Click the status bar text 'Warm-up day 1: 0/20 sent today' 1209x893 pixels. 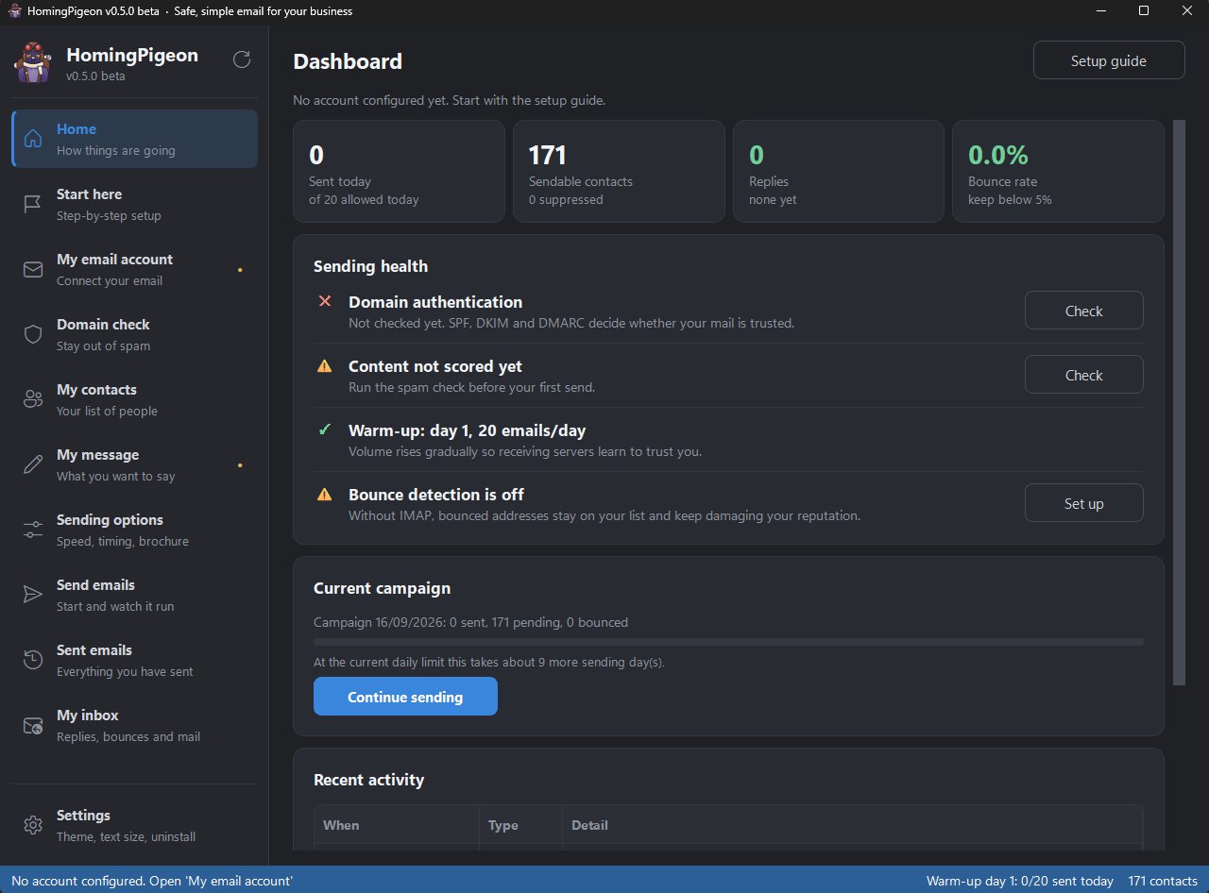point(1020,880)
